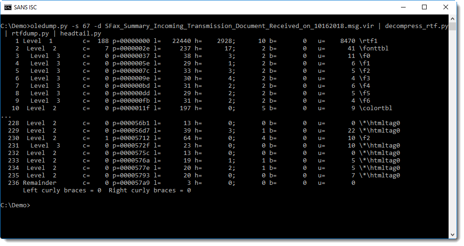Image resolution: width=464 pixels, height=246 pixels.
Task: Click the \f1 entry in row 4
Action: click(x=365, y=63)
